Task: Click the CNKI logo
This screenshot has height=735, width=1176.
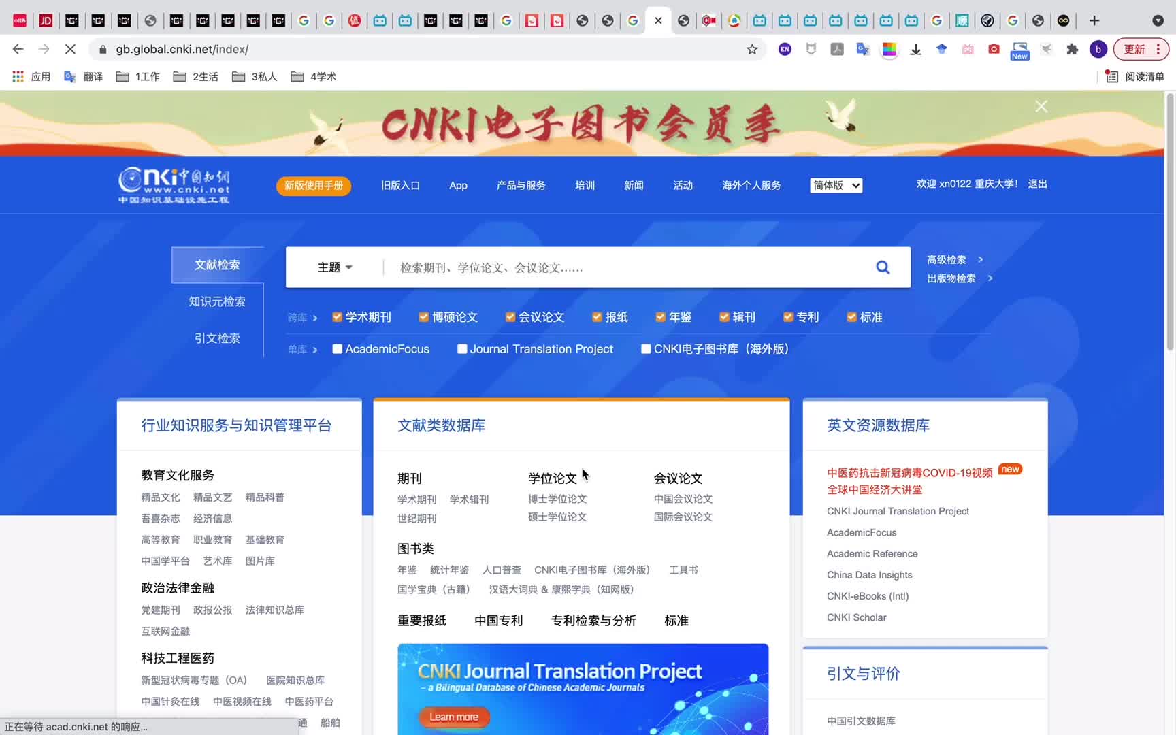Action: click(174, 184)
